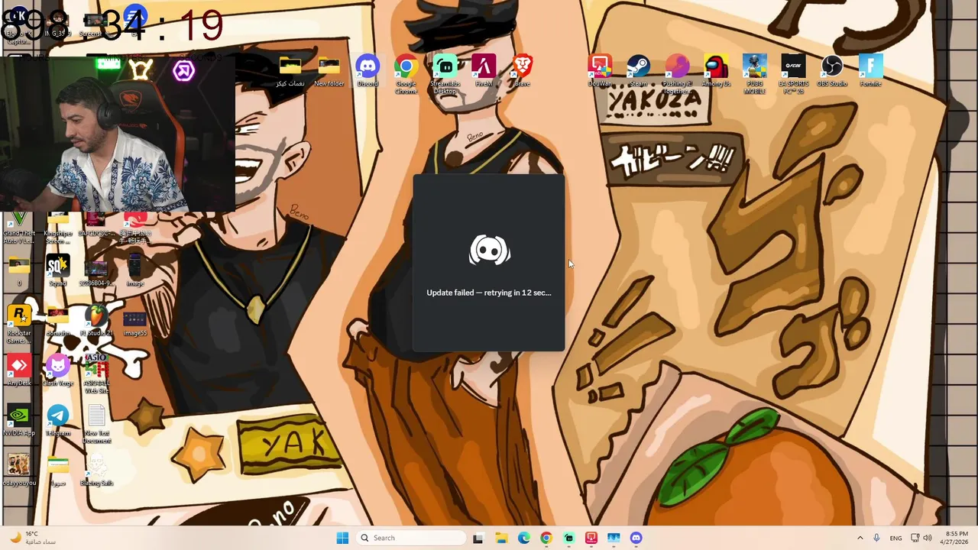Screen dimensions: 978x550
Task: Open the ASIO4ALL Web Site shortcut
Action: 96,374
